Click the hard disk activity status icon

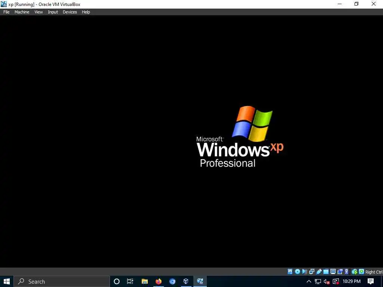click(x=290, y=272)
